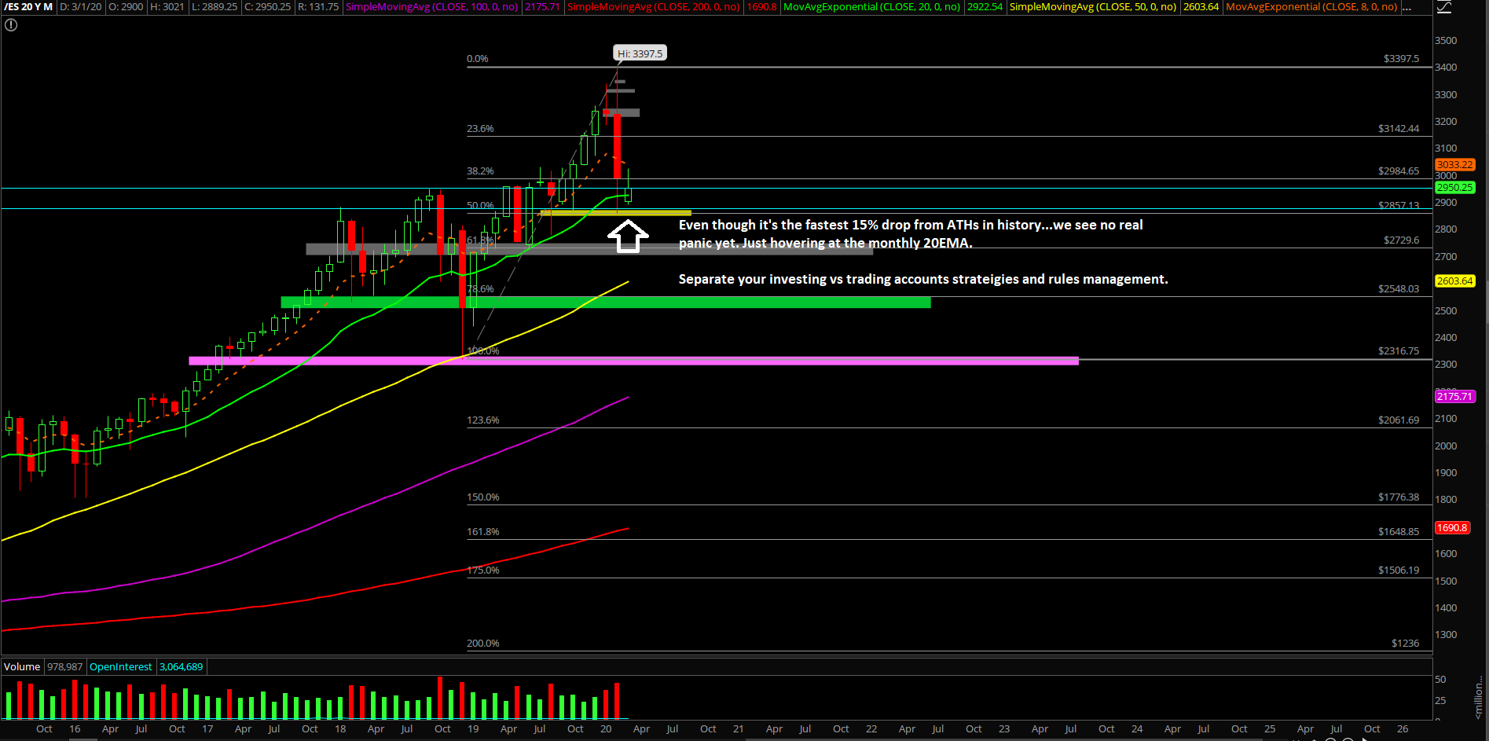Click the year 26 time axis label
Viewport: 1489px width, 741px height.
[1403, 729]
